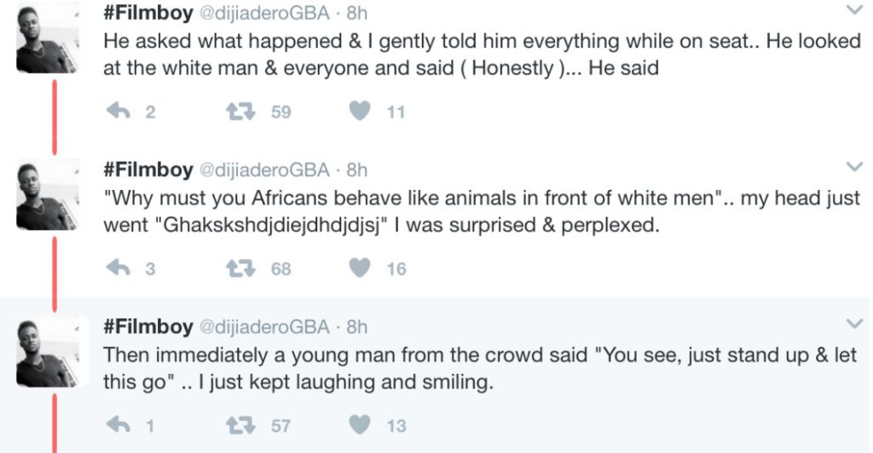Viewport: 873px width, 453px height.
Task: Reply to the "Why must you Africans" tweet
Action: (117, 269)
